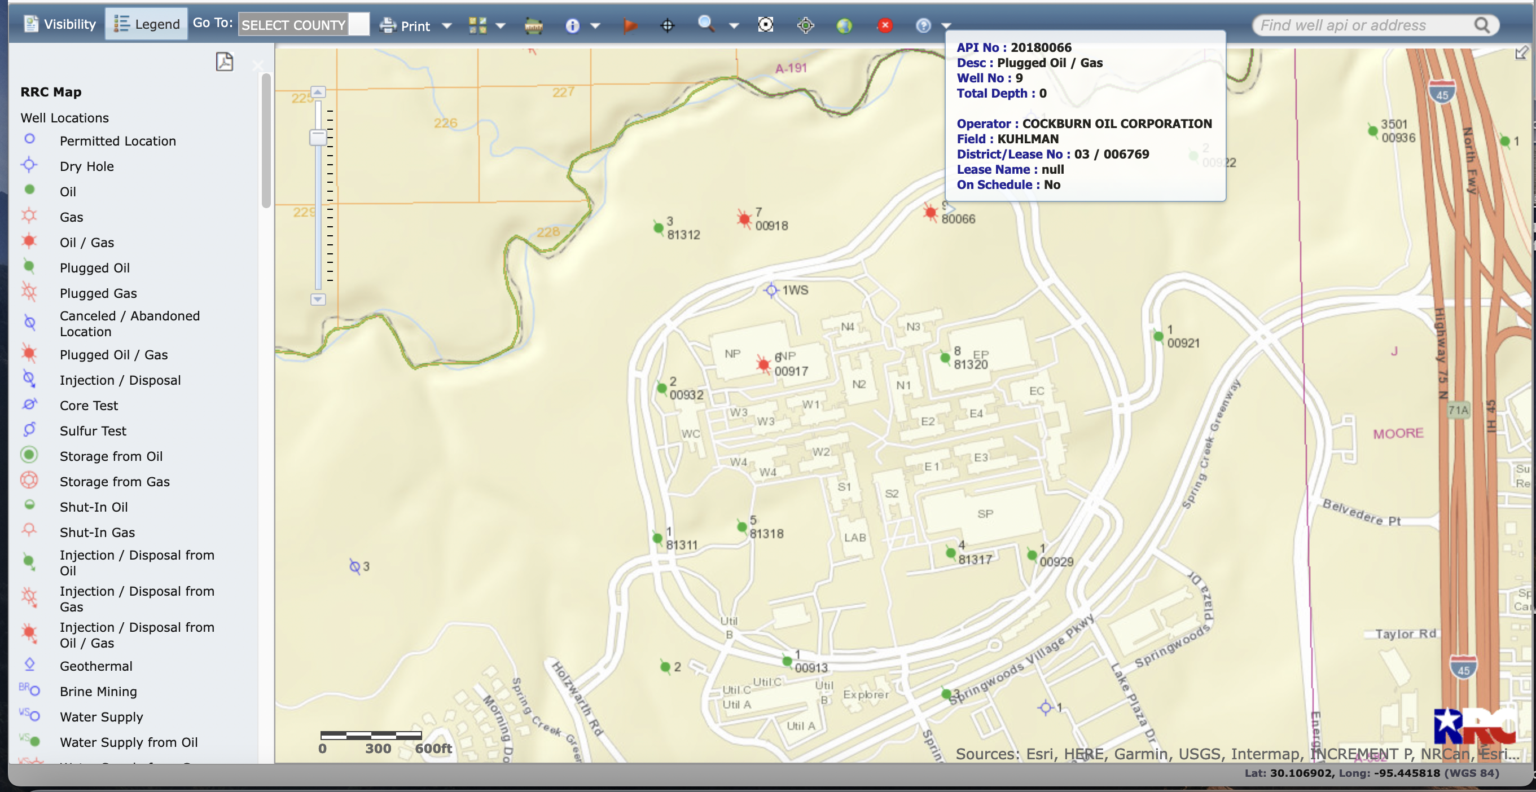Activate the crosshair zoom-to-point tool

point(667,25)
